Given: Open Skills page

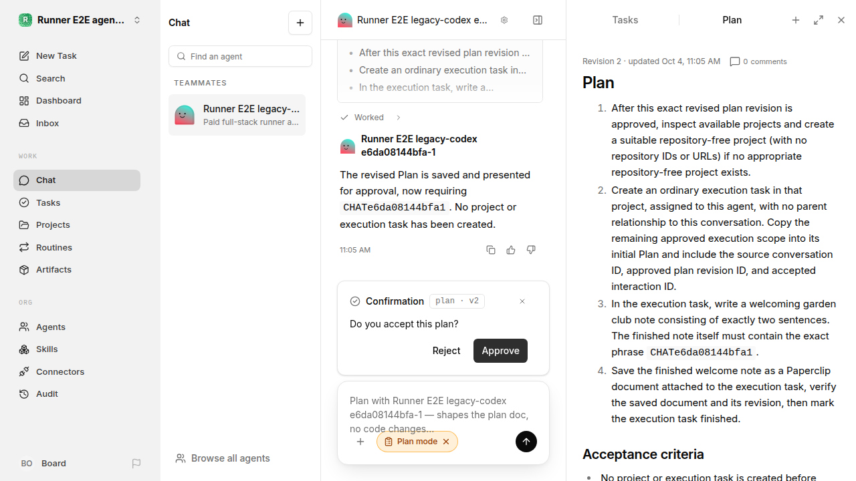Looking at the screenshot, I should coord(77,349).
